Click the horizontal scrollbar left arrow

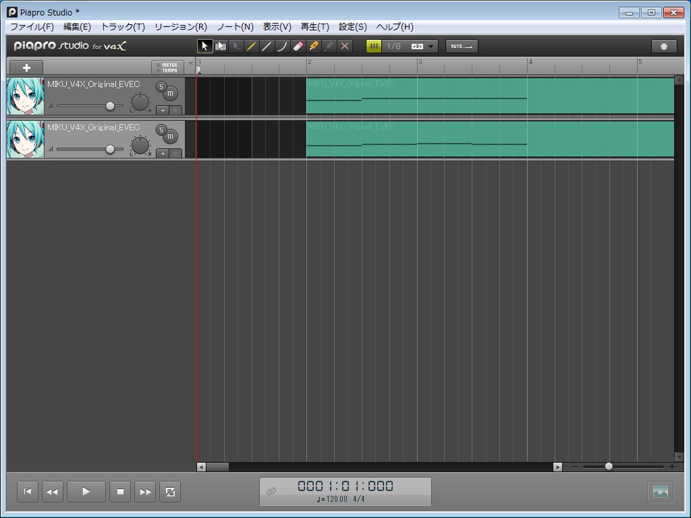coord(201,467)
